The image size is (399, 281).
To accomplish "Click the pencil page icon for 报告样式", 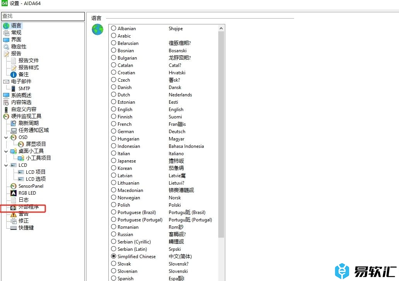I will 14,67.
